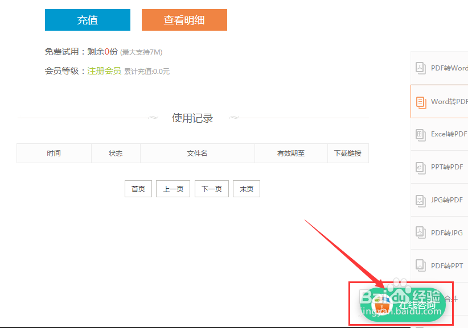The image size is (468, 328).
Task: Go to 首页 first page
Action: [138, 189]
